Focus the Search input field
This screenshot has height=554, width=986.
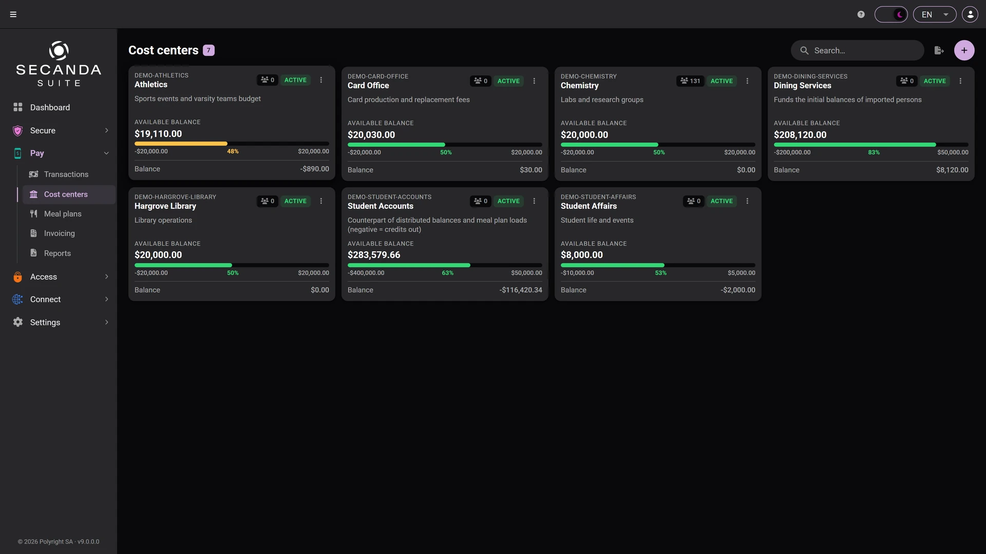click(858, 50)
